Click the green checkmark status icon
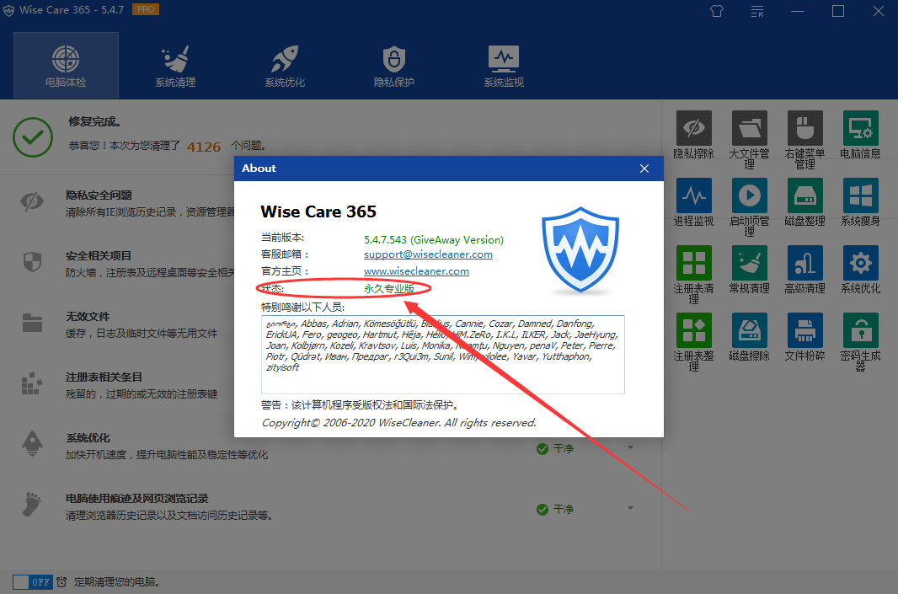This screenshot has width=898, height=594. pyautogui.click(x=33, y=137)
